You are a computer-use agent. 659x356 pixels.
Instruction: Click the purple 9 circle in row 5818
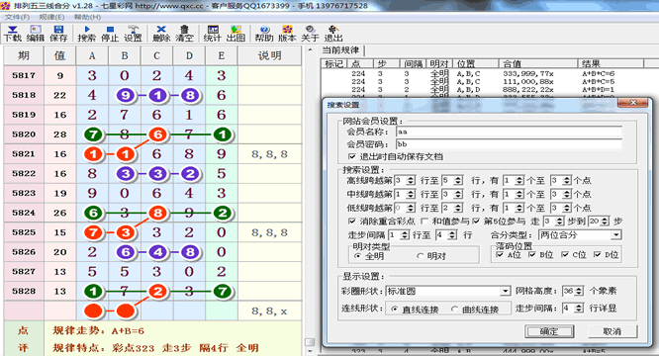(x=126, y=95)
